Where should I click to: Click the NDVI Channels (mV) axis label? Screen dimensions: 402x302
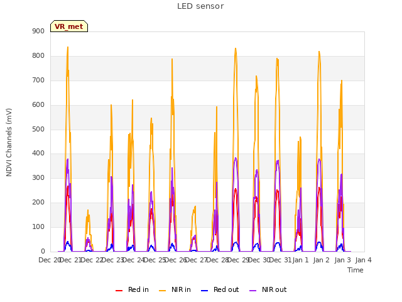[9, 142]
